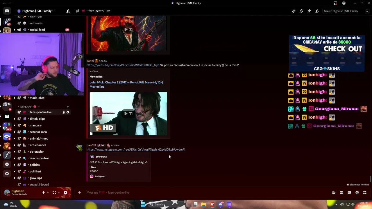Open the self-roles channel
The width and height of the screenshot is (372, 209).
(36, 23)
